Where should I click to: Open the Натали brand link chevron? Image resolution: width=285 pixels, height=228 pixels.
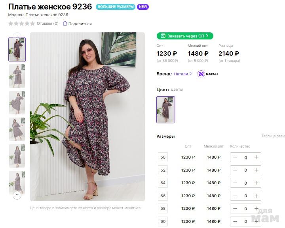[x=190, y=74]
